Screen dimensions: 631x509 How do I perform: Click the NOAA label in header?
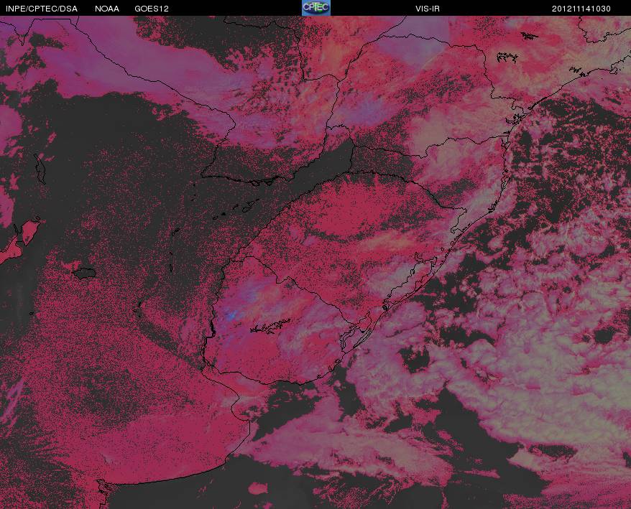click(107, 9)
